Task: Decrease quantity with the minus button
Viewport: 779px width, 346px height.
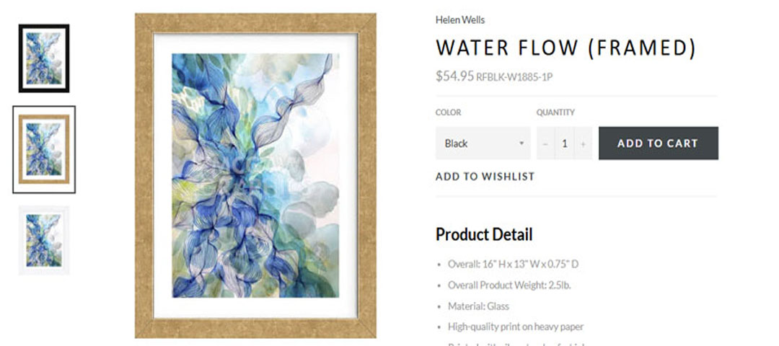Action: (x=545, y=143)
